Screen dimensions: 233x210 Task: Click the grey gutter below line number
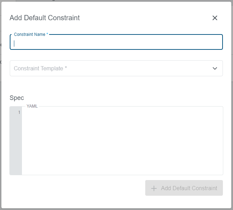pos(16,146)
